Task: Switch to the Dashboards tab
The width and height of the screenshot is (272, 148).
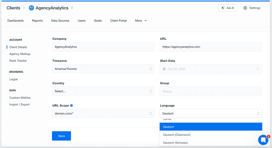Action: (15, 21)
